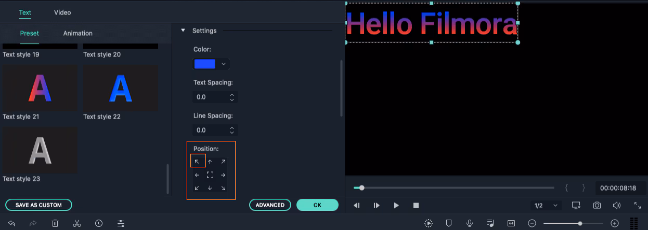Viewport: 648px width, 230px height.
Task: Zoom out timeline with minus icon
Action: click(532, 223)
